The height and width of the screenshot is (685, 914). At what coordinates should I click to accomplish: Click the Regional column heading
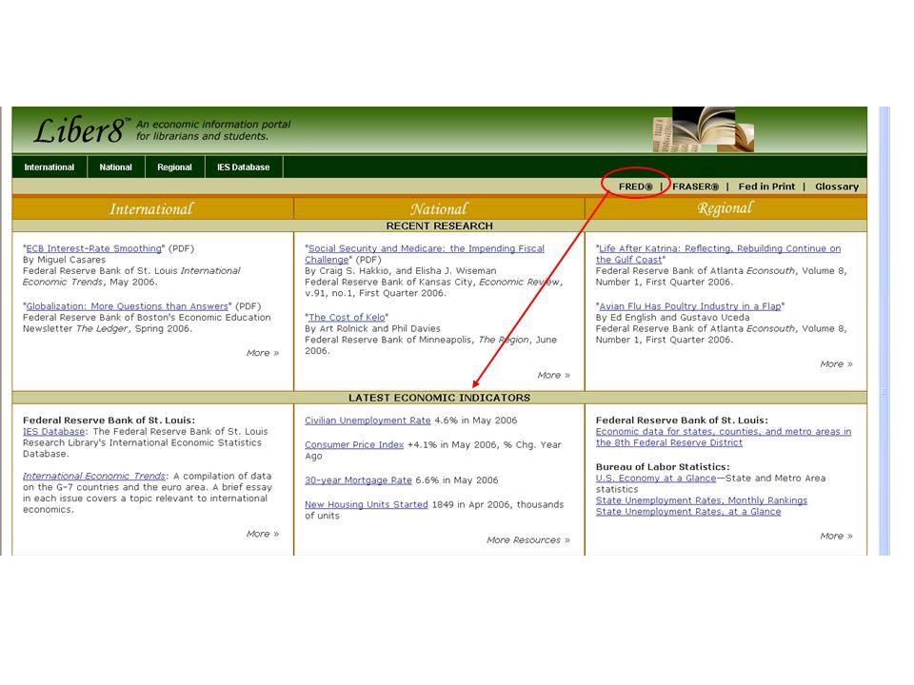725,208
